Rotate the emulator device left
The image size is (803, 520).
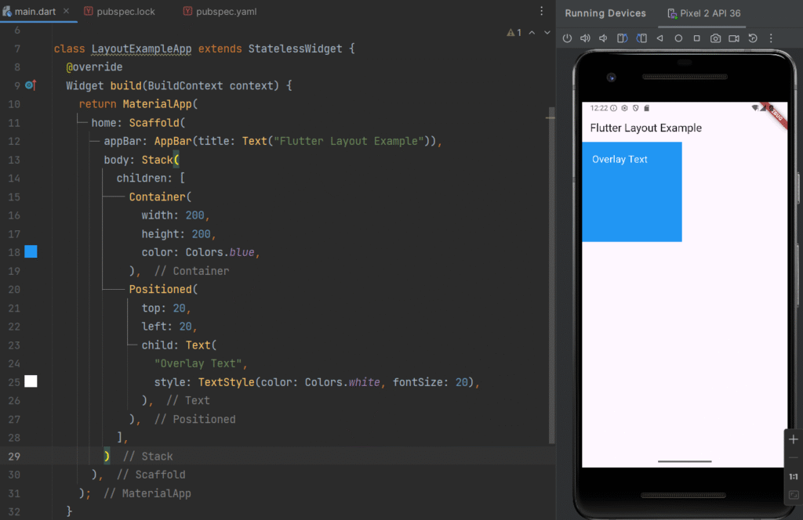[x=622, y=38]
